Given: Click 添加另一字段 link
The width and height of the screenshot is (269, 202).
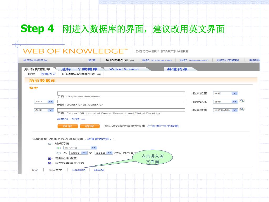Looking at the screenshot, I should (x=71, y=119).
